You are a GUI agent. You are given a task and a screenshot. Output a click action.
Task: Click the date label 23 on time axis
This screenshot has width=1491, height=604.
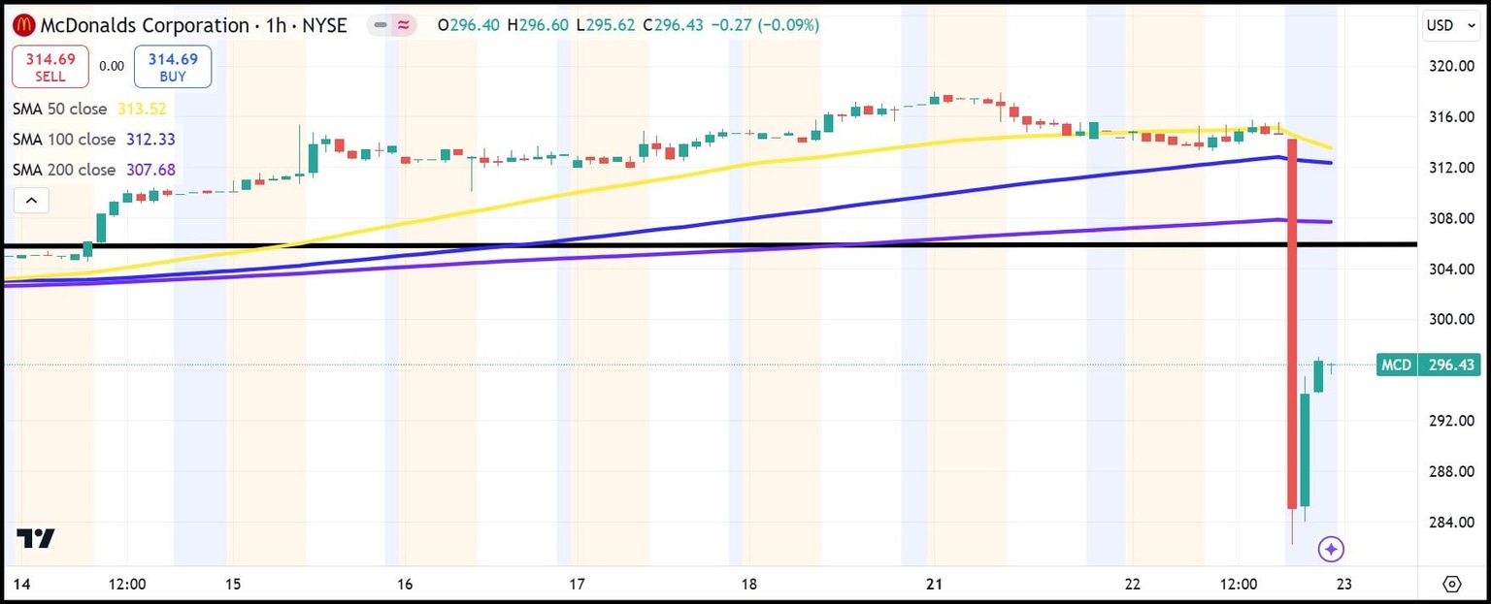pyautogui.click(x=1343, y=584)
